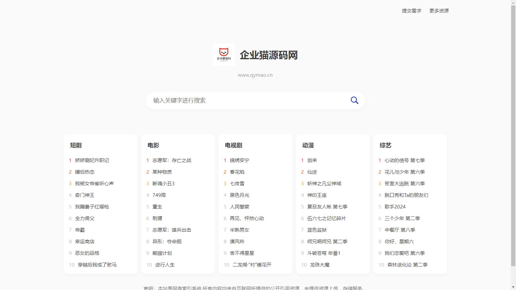Open TV series 锦绣安宁
This screenshot has width=516, height=290.
pyautogui.click(x=239, y=160)
